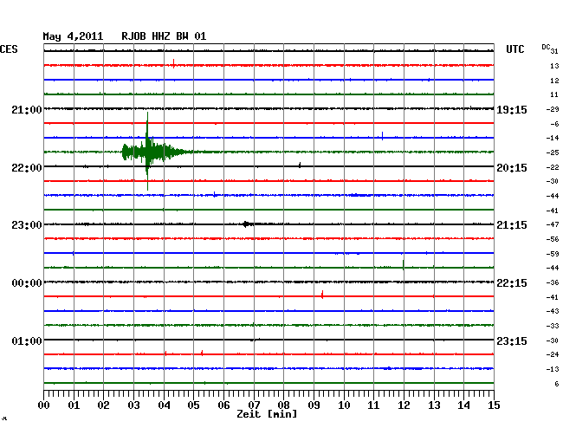Click the DC offset value "11"
Viewport: 563px width, 428px height.
554,94
